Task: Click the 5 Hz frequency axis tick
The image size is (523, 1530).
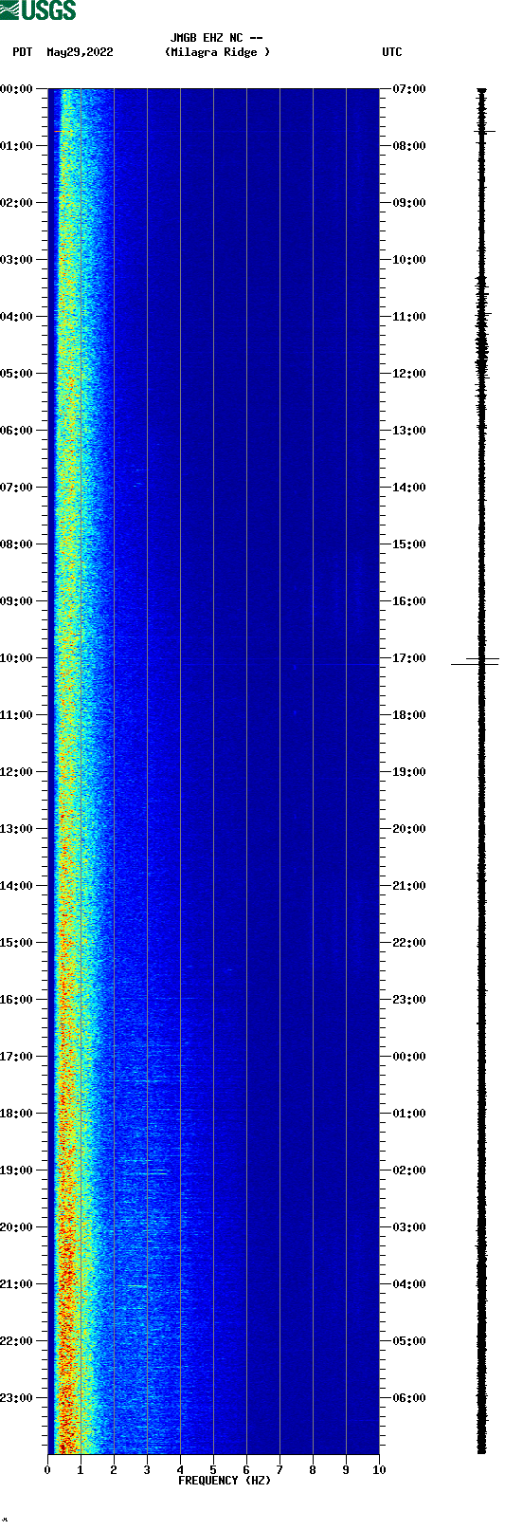Action: [x=213, y=1470]
